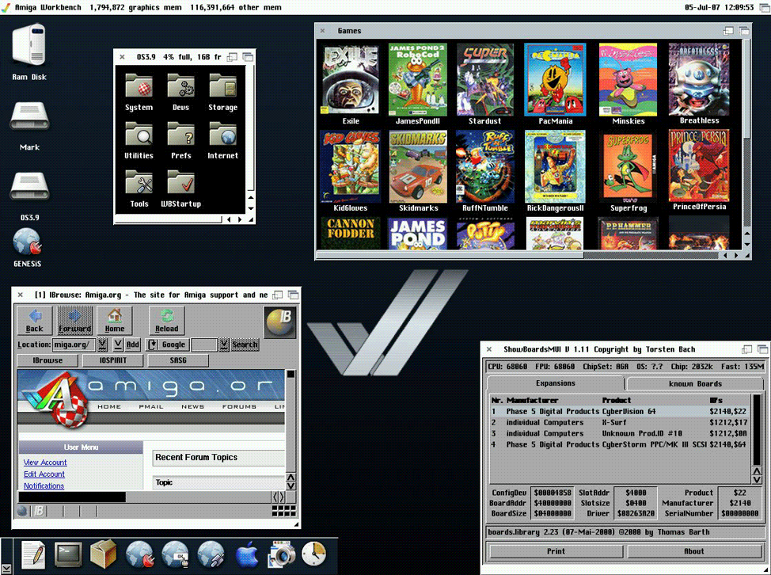Select the Cannon Fodder game cover
Viewport: 771px width, 575px height.
coord(351,233)
